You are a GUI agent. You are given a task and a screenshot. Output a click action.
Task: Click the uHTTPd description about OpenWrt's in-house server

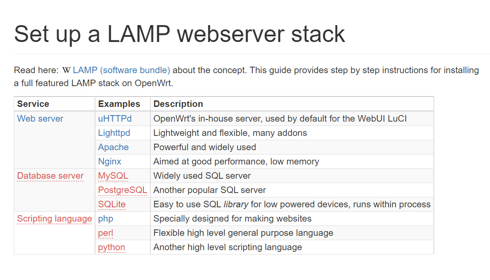[292, 119]
